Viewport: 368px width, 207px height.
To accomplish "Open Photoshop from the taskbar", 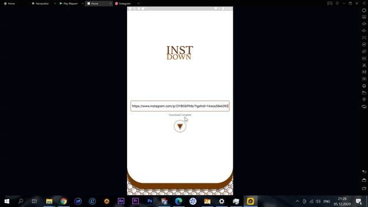I will [x=149, y=201].
